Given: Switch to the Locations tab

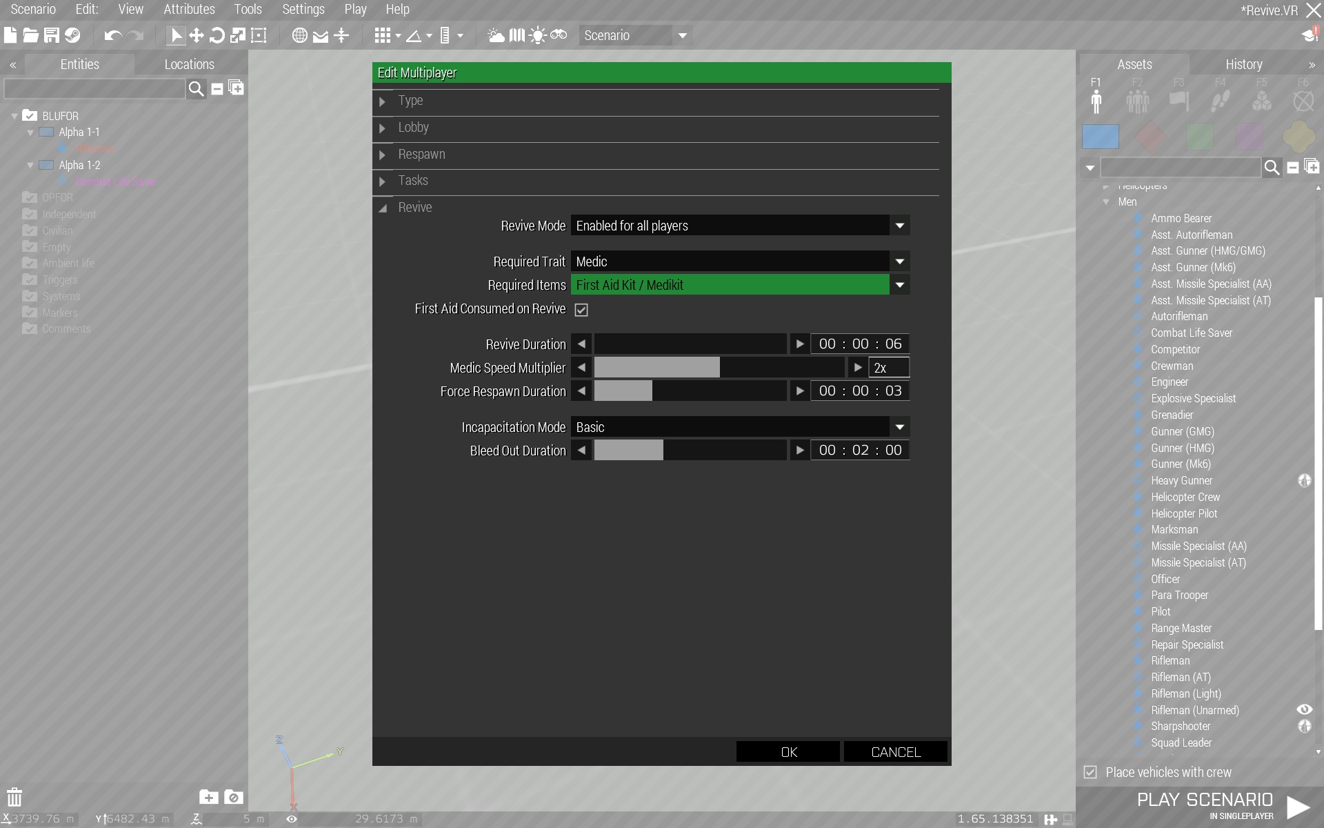Looking at the screenshot, I should point(189,64).
